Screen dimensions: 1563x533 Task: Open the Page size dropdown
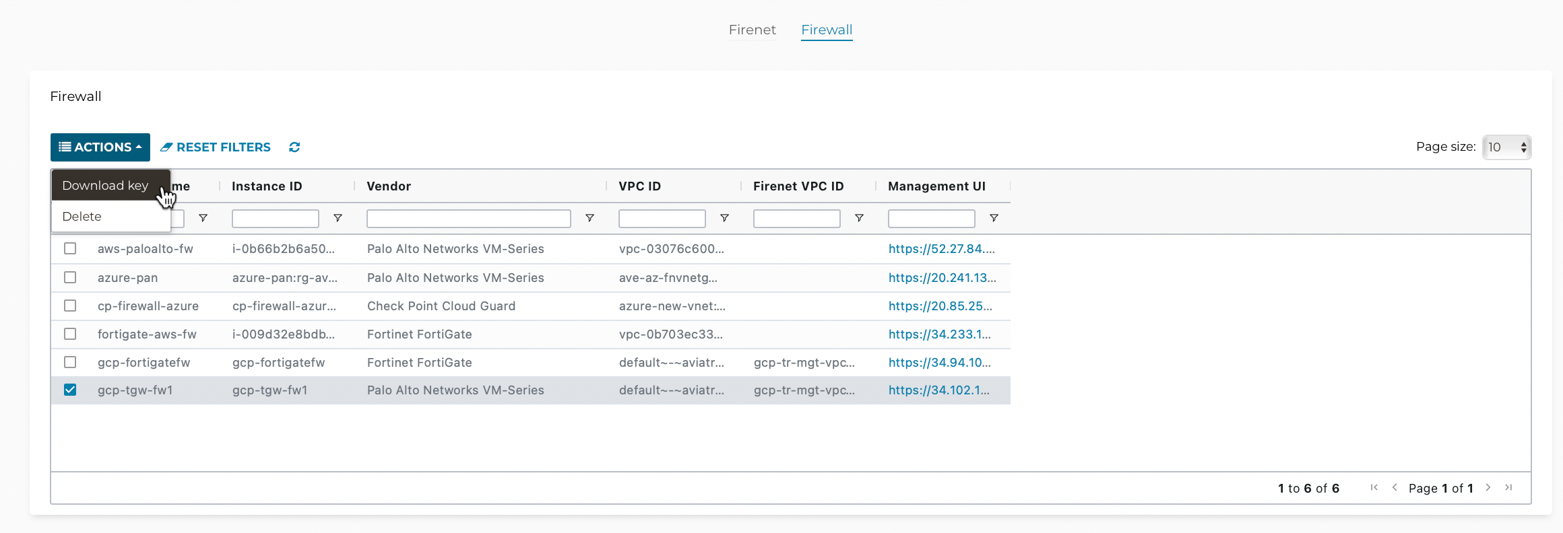click(1506, 147)
